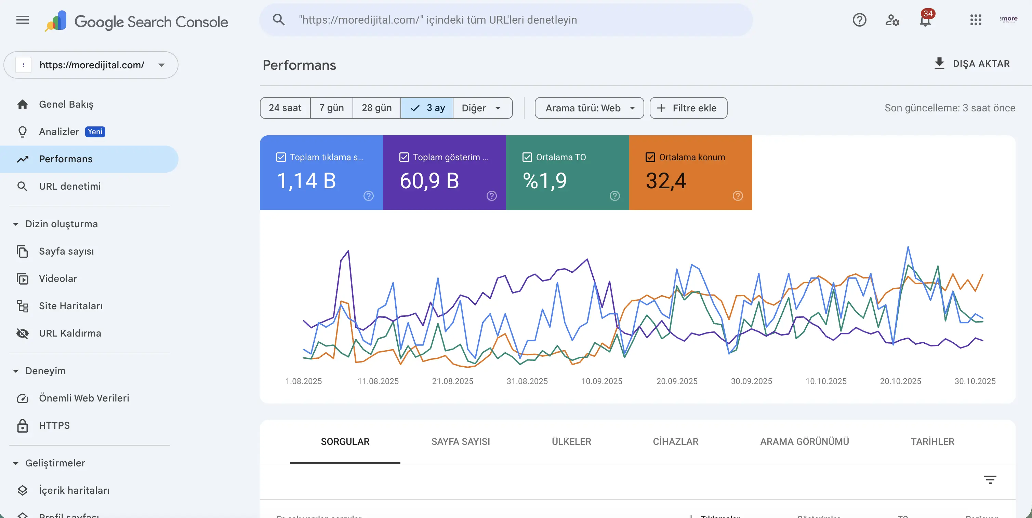Click Ortalama konum help info icon
This screenshot has width=1032, height=518.
click(x=738, y=196)
